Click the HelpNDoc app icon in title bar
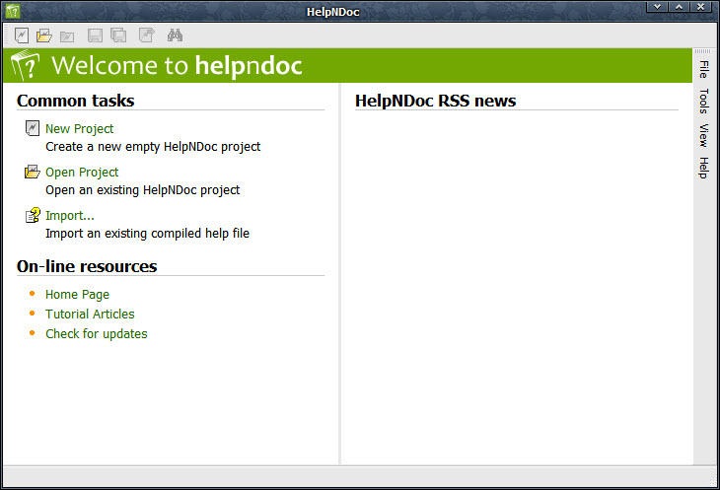The height and width of the screenshot is (490, 720). coord(12,11)
